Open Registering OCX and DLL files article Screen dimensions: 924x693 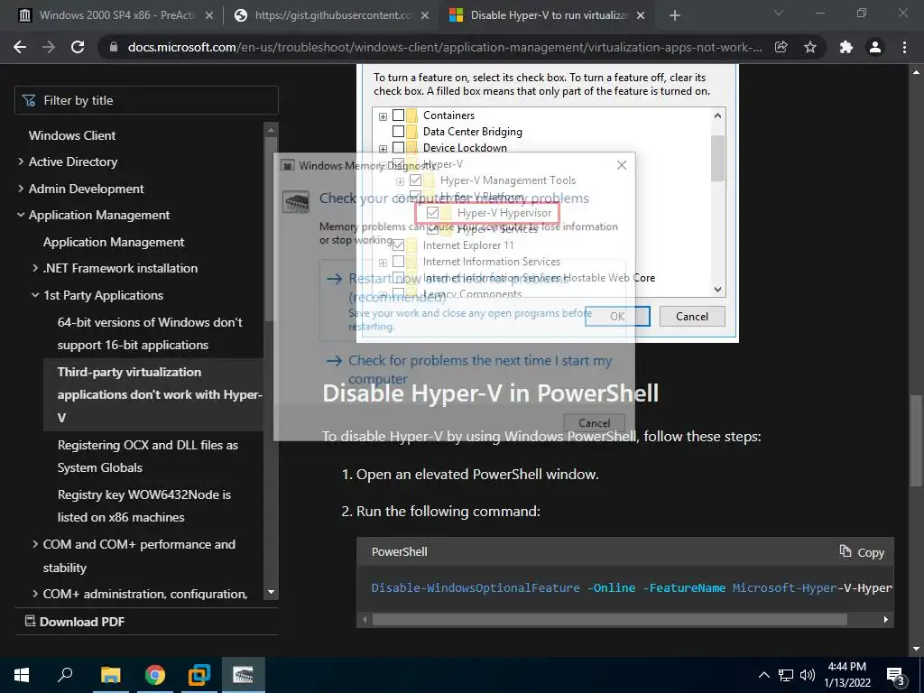point(148,456)
